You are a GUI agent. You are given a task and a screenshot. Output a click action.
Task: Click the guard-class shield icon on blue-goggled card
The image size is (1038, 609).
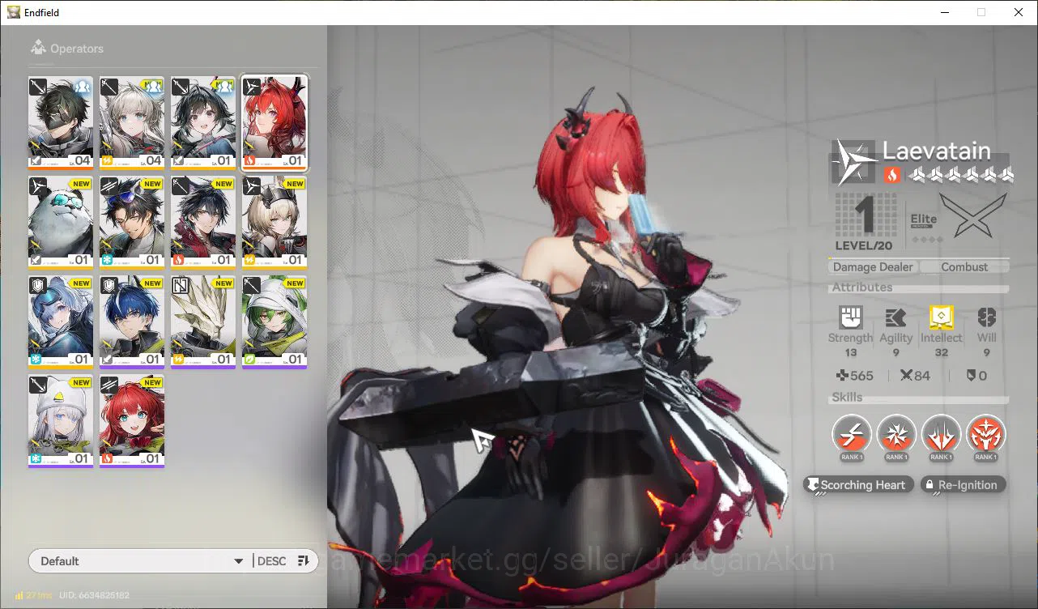pyautogui.click(x=38, y=286)
